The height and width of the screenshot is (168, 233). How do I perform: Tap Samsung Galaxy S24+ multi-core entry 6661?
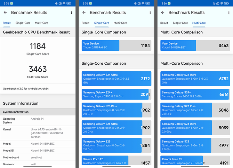(195, 94)
